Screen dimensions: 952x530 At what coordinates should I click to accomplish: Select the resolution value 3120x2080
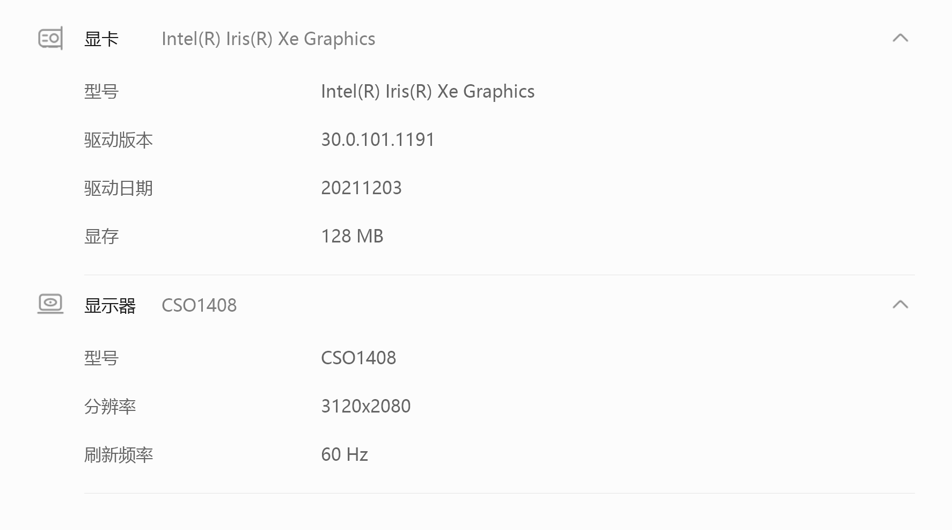(x=365, y=407)
